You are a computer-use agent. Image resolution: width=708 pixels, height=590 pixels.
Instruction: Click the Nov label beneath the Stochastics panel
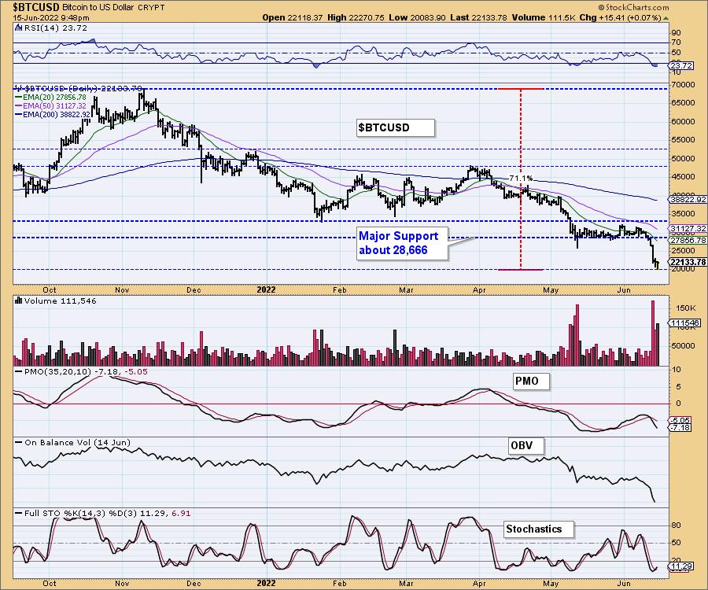pos(122,583)
